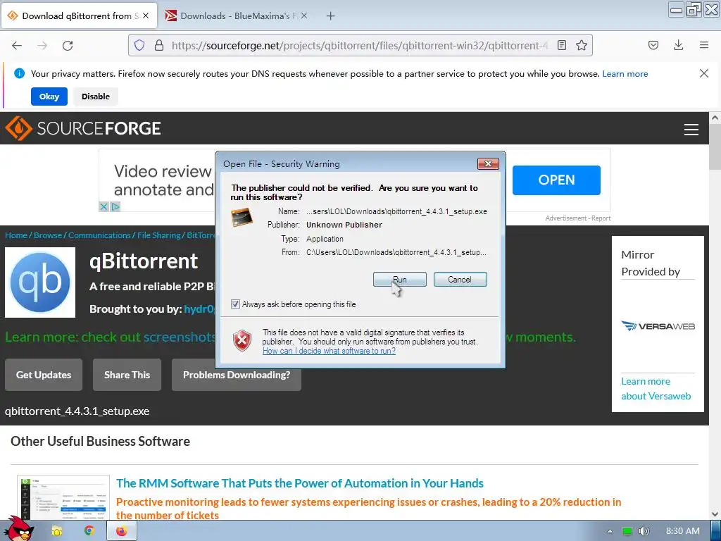The height and width of the screenshot is (541, 721).
Task: Open a new tab with plus button
Action: (330, 16)
